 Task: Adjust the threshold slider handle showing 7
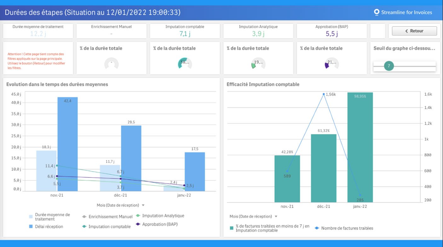[x=389, y=66]
